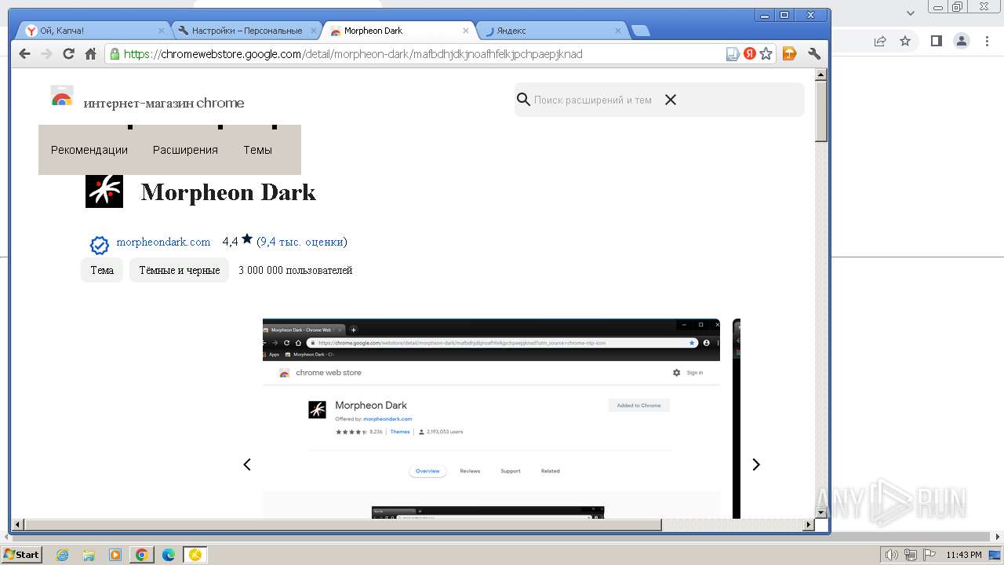This screenshot has height=565, width=1004.
Task: Click the network tray icon
Action: coord(910,555)
